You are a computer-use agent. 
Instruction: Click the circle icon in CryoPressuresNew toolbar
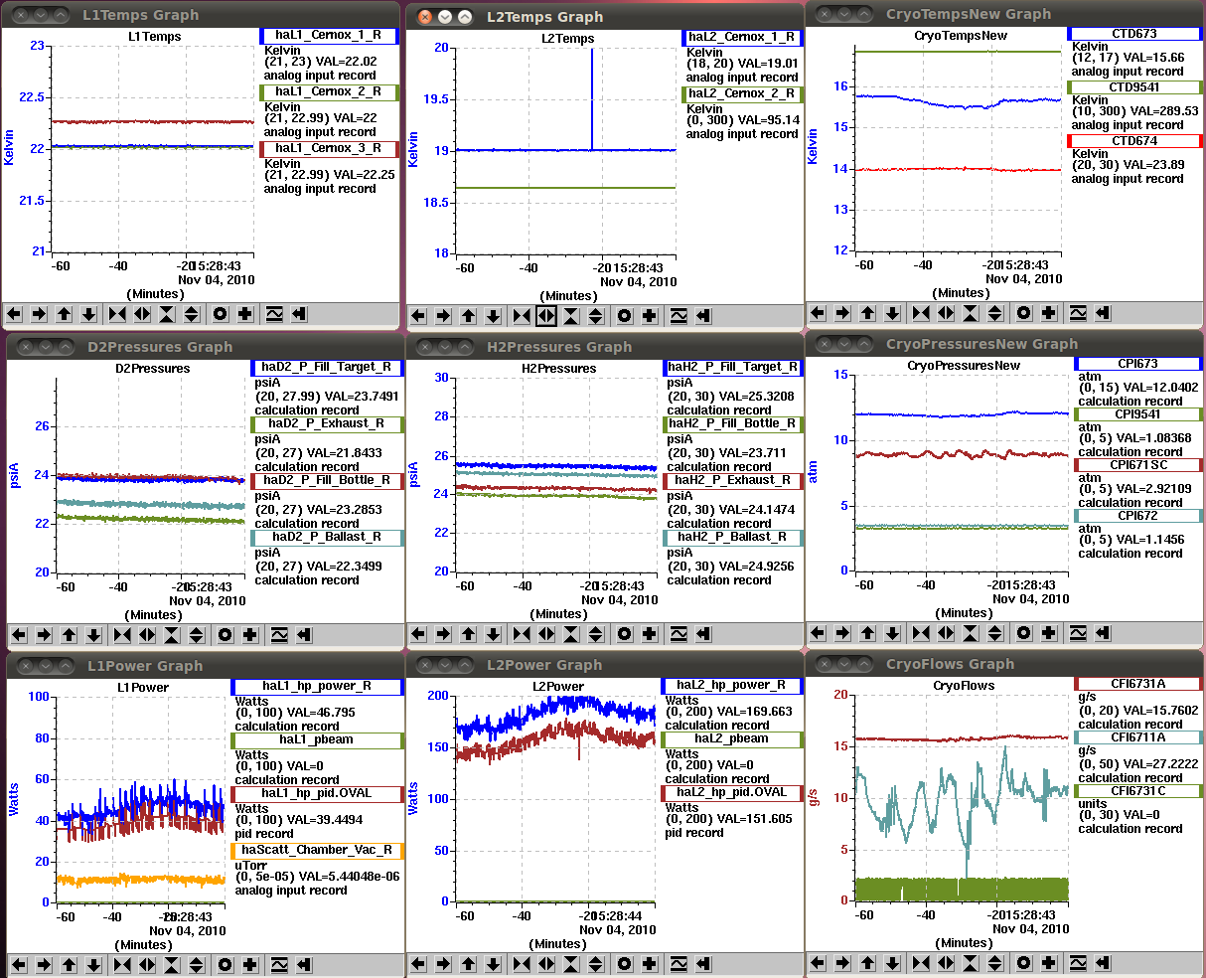(x=1024, y=632)
